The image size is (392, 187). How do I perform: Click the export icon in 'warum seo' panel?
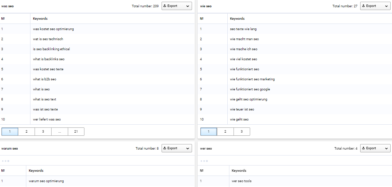165,148
